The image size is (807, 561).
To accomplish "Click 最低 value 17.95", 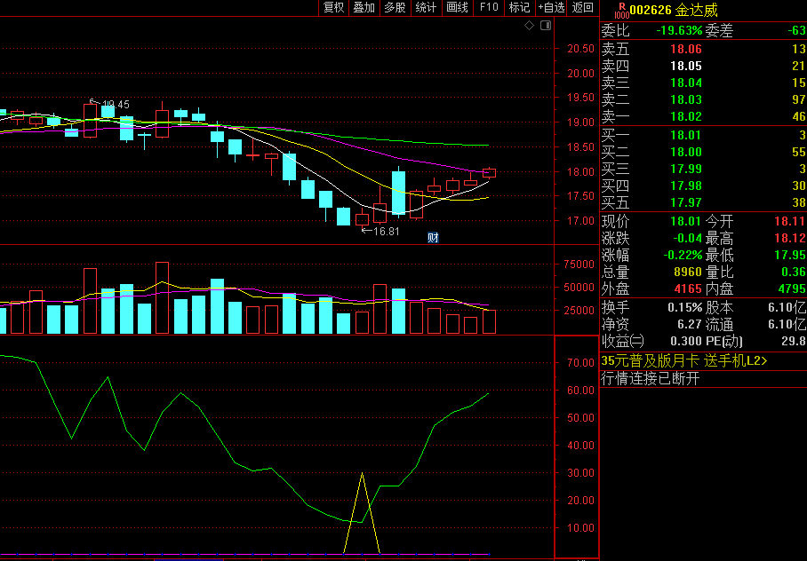I will pyautogui.click(x=790, y=255).
